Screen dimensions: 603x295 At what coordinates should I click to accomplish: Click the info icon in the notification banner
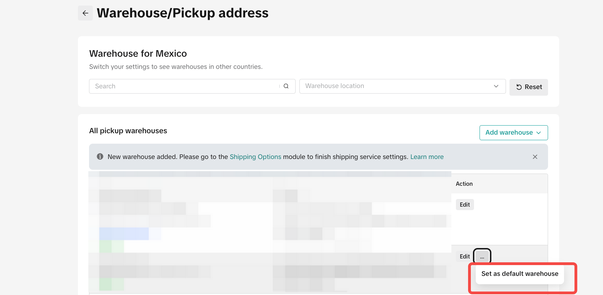(100, 157)
